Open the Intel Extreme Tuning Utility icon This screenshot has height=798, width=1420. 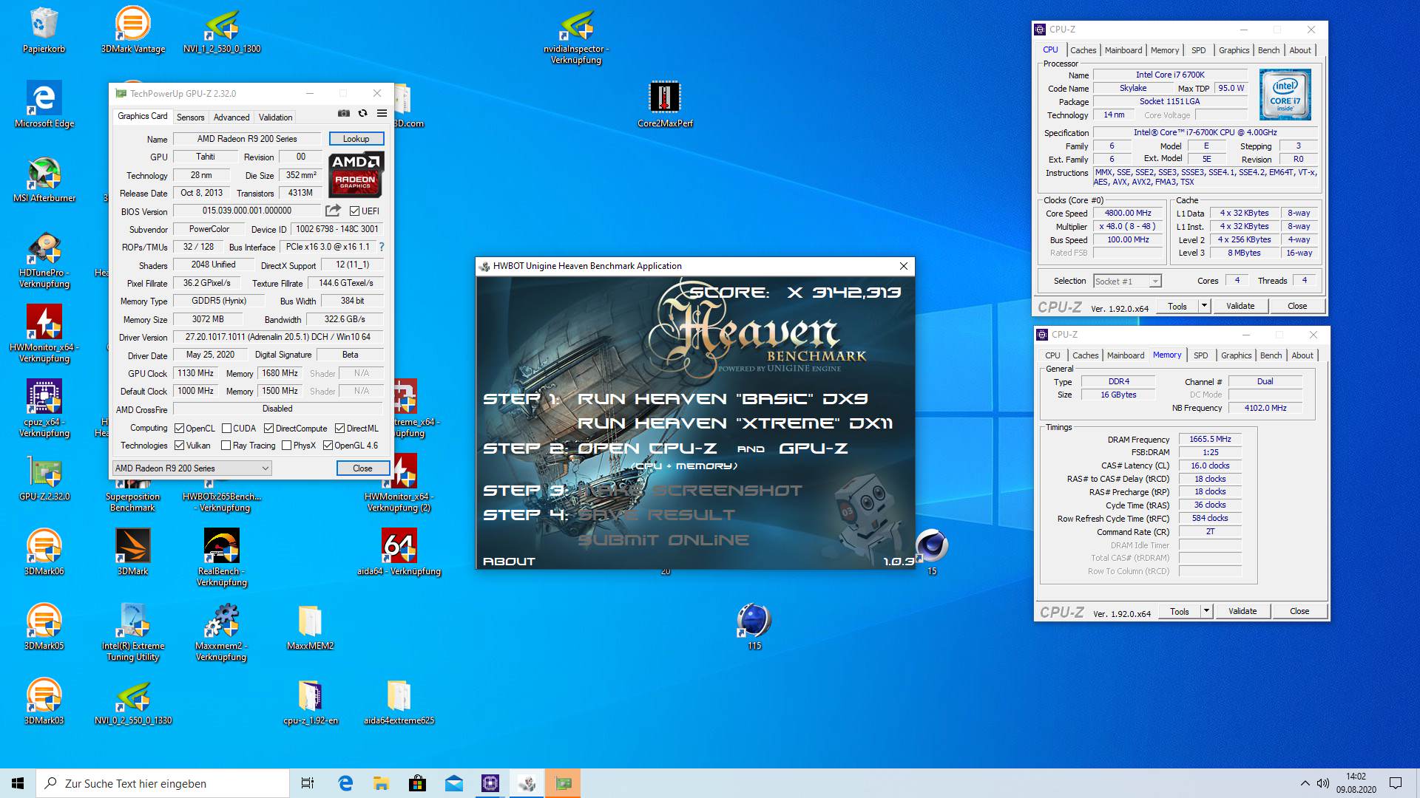coord(133,632)
